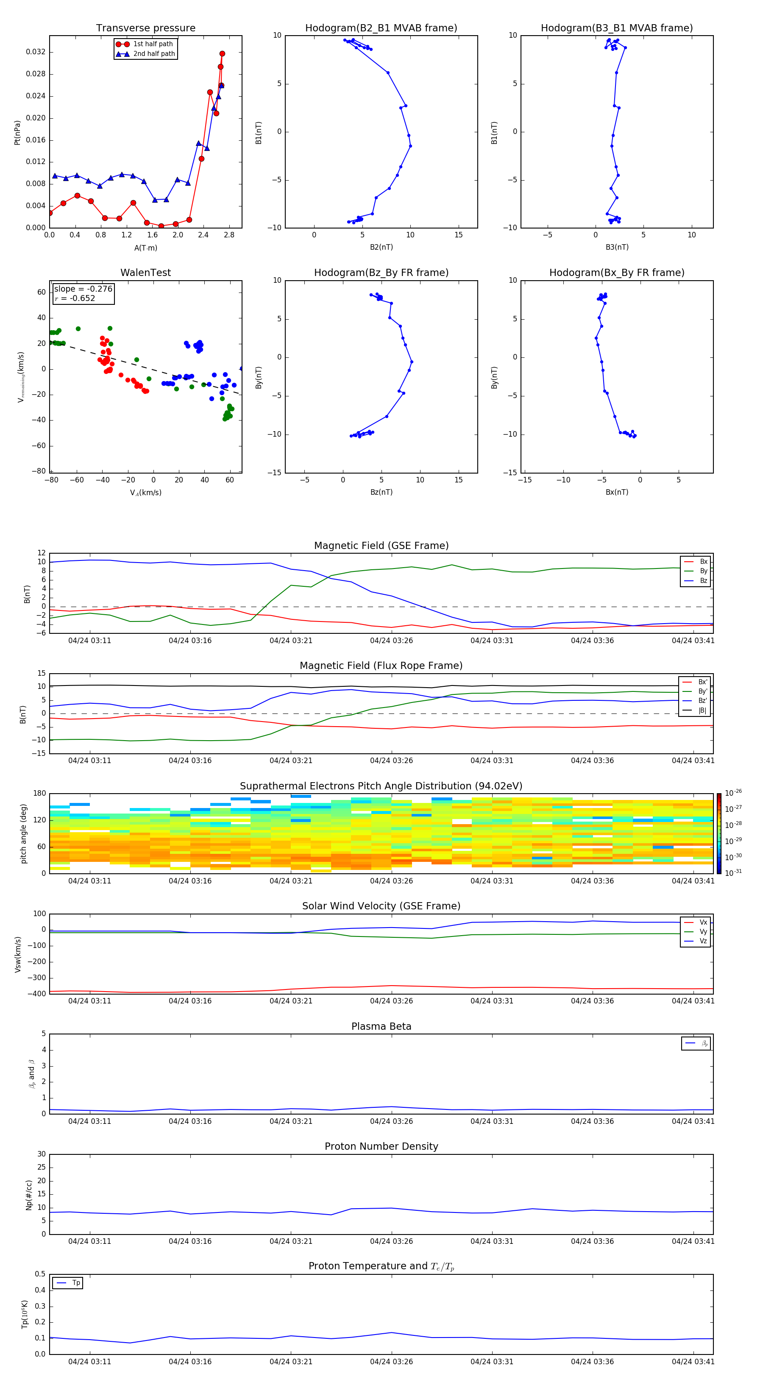The image size is (763, 1399).
Task: Click the 'Hodogram(B3_B1 MVAB frame)' title
Action: point(617,28)
